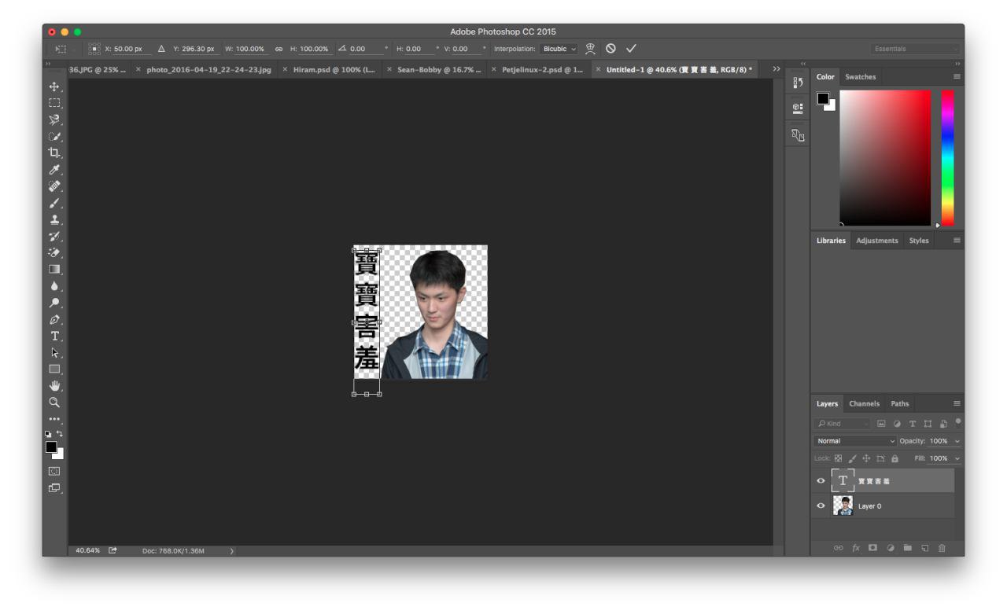1007x614 pixels.
Task: Select the Eyedropper tool
Action: click(x=54, y=169)
